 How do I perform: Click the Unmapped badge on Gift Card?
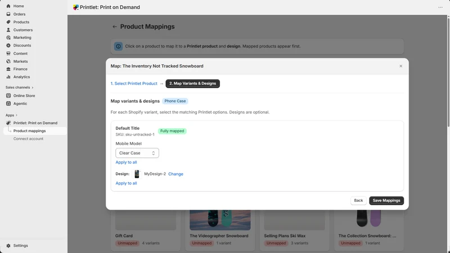pos(128,243)
